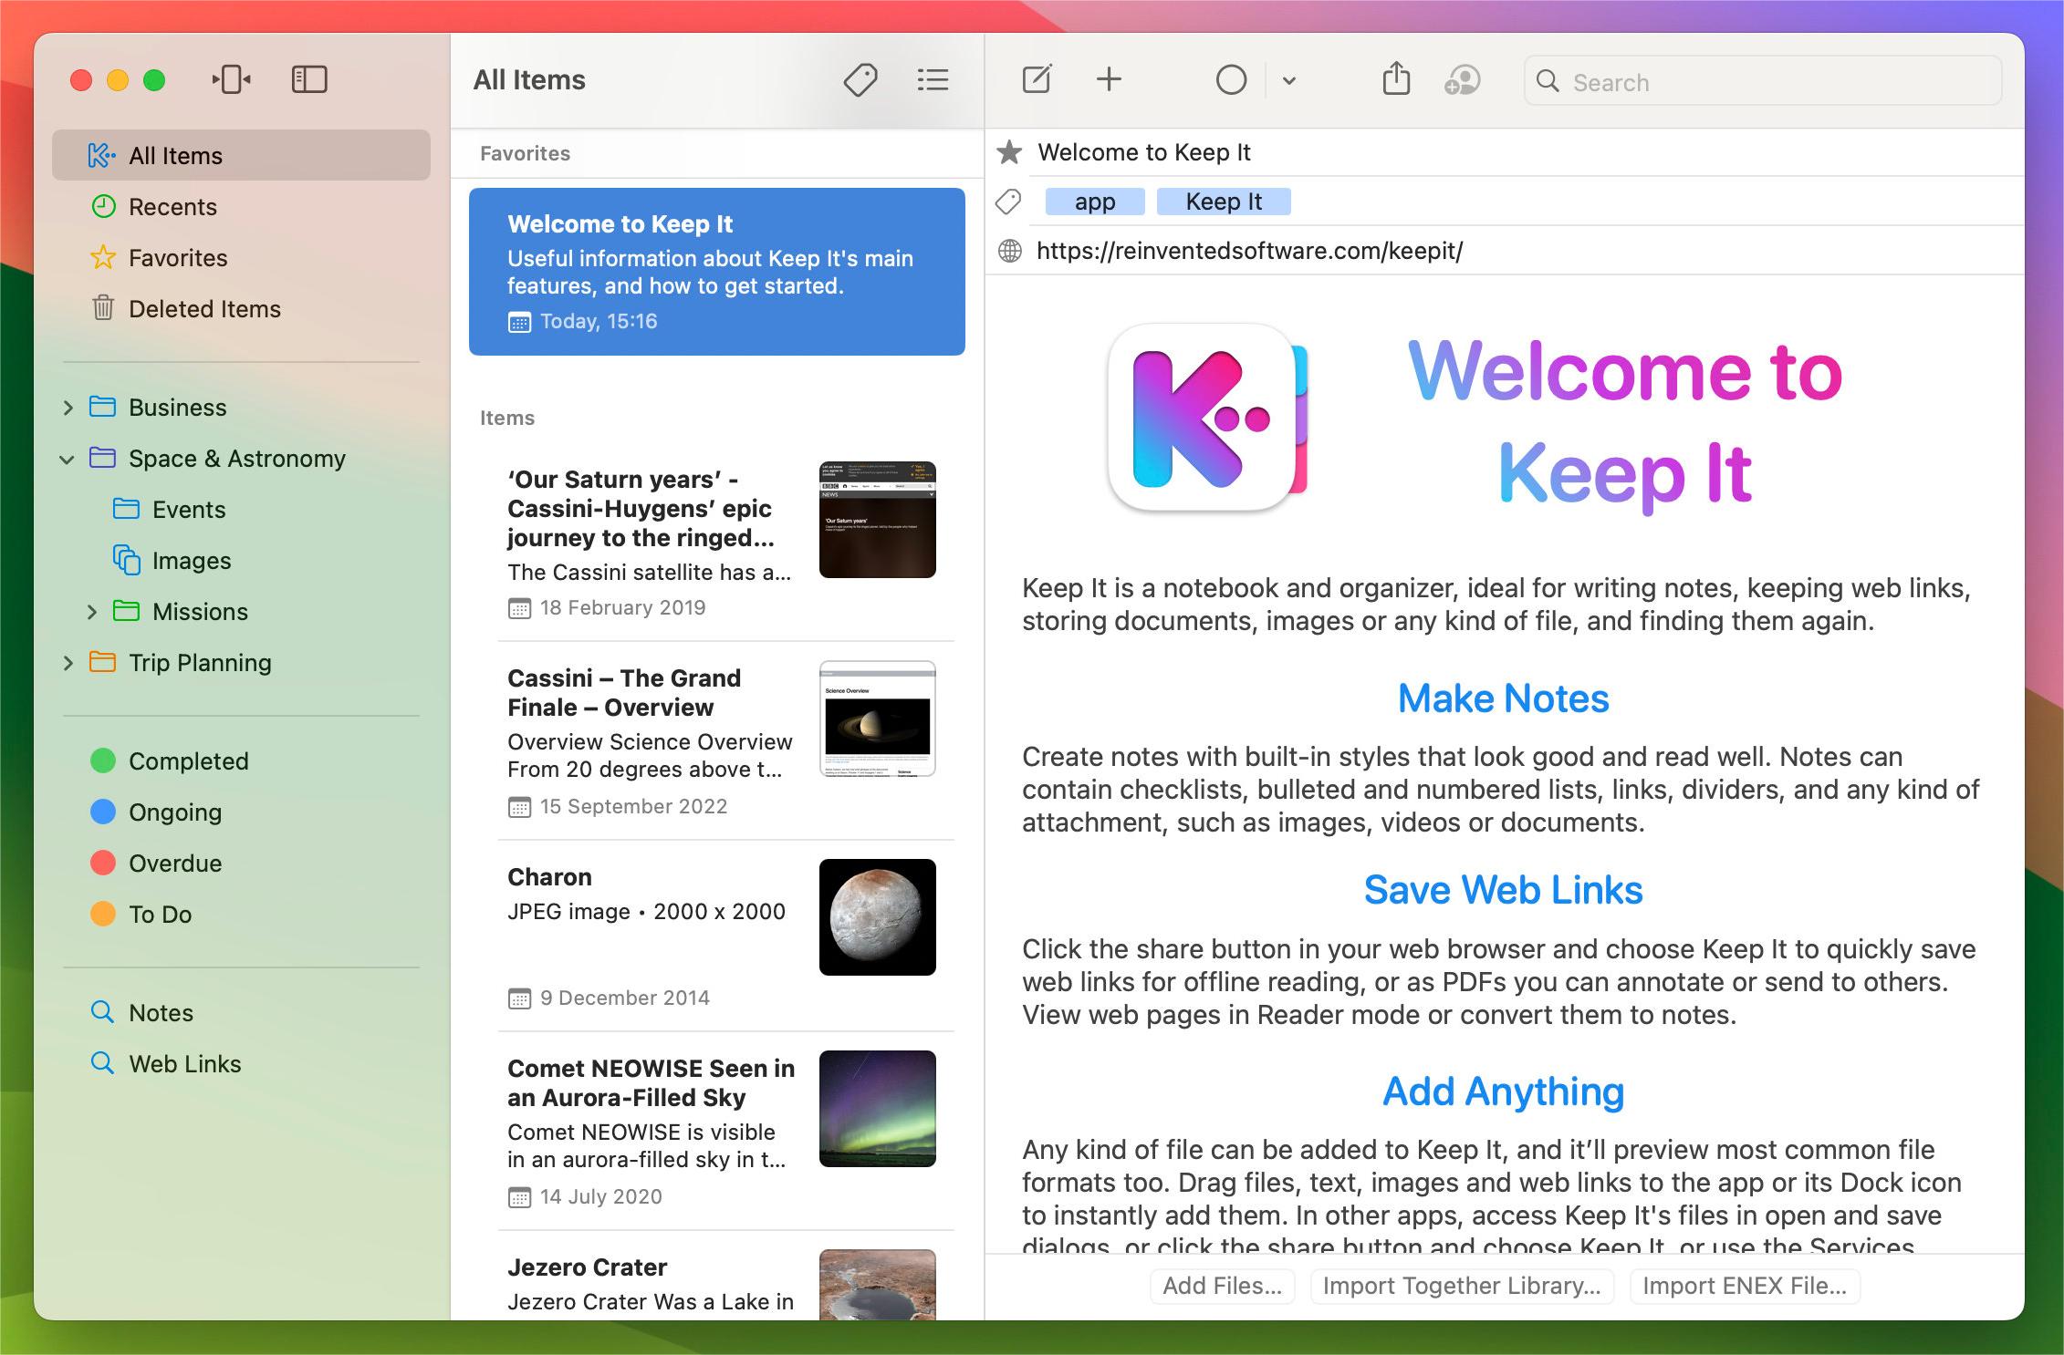Open Recents in the sidebar
This screenshot has height=1355, width=2064.
coord(241,207)
